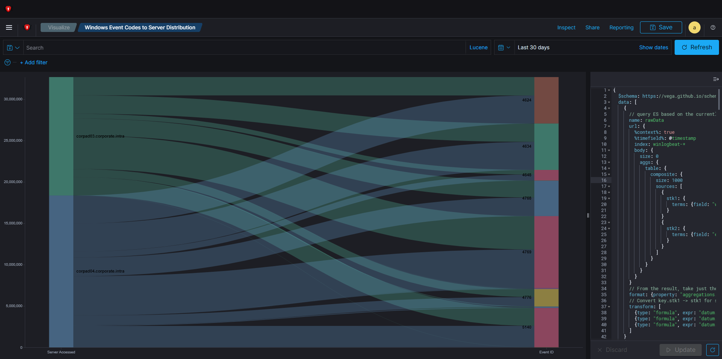This screenshot has width=722, height=359.
Task: Open the hamburger navigation menu
Action: point(9,27)
